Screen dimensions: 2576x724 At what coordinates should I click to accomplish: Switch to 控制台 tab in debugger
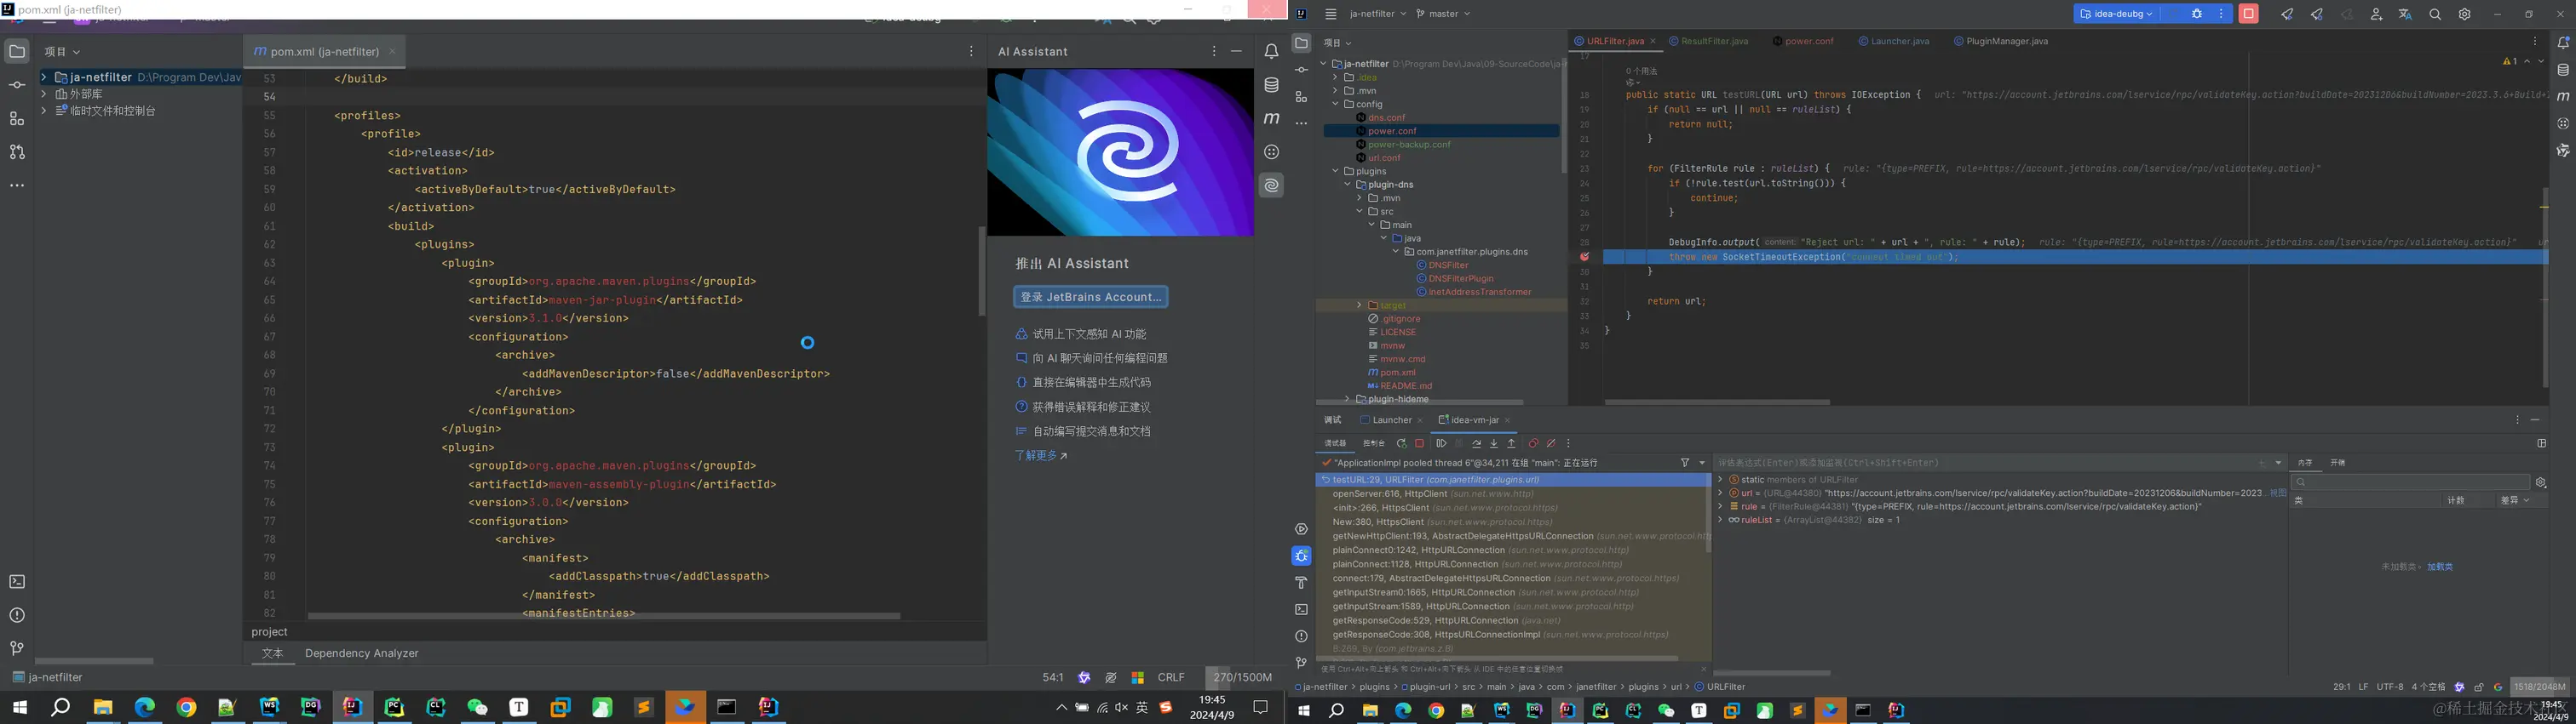click(x=1374, y=443)
